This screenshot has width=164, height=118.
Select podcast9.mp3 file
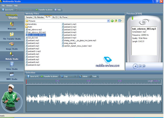coord(32,62)
